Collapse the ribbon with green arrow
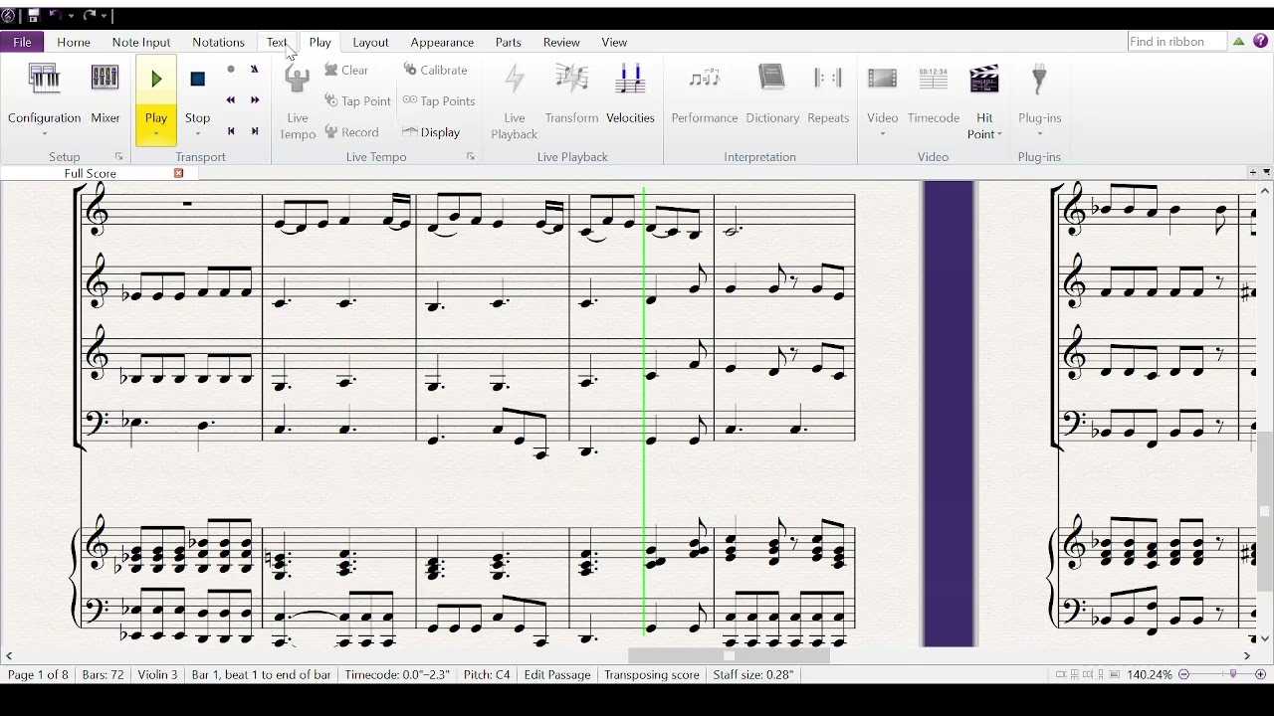Viewport: 1274px width, 716px height. (1238, 42)
